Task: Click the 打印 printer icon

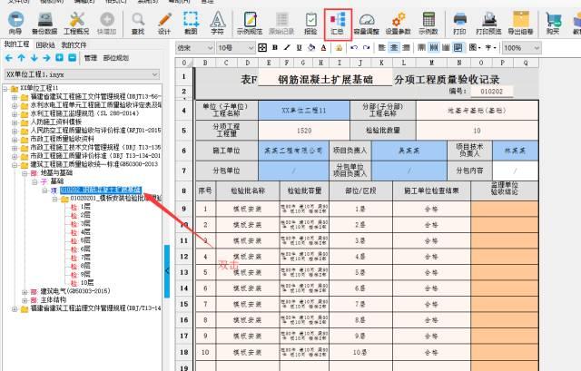Action: 459,23
